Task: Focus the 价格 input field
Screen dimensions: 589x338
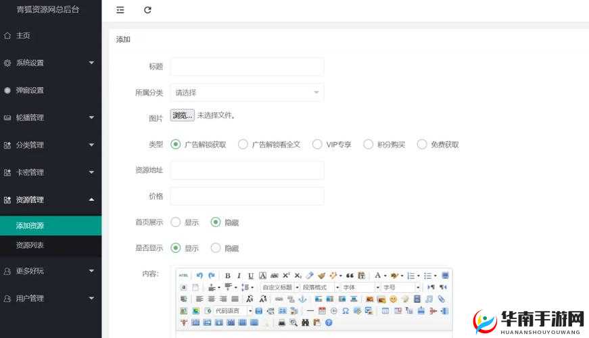Action: [248, 196]
